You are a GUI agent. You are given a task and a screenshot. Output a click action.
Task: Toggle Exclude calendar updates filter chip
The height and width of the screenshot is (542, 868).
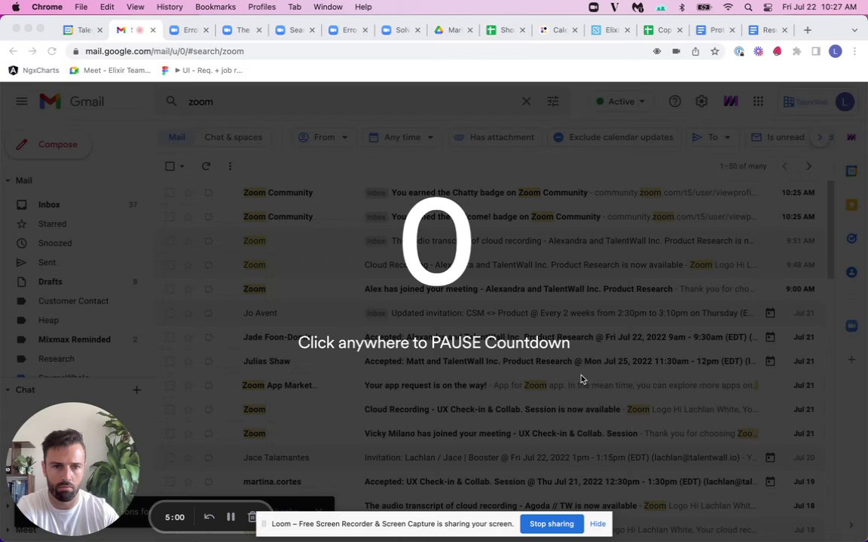click(613, 137)
